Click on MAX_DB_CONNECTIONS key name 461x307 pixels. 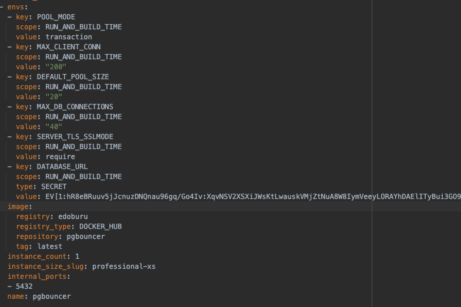point(75,107)
